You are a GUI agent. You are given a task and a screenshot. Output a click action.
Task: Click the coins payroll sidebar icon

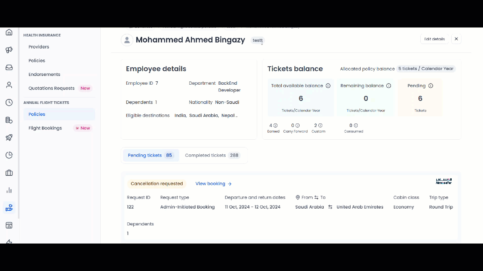click(x=9, y=120)
